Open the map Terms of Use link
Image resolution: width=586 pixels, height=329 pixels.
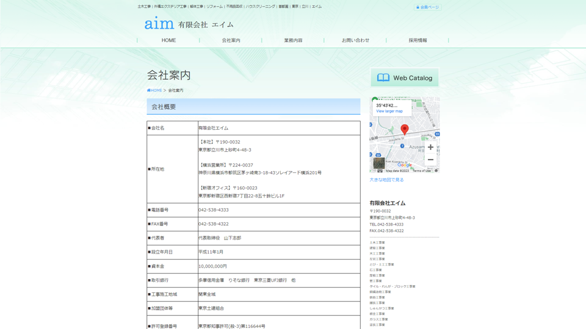pos(421,171)
